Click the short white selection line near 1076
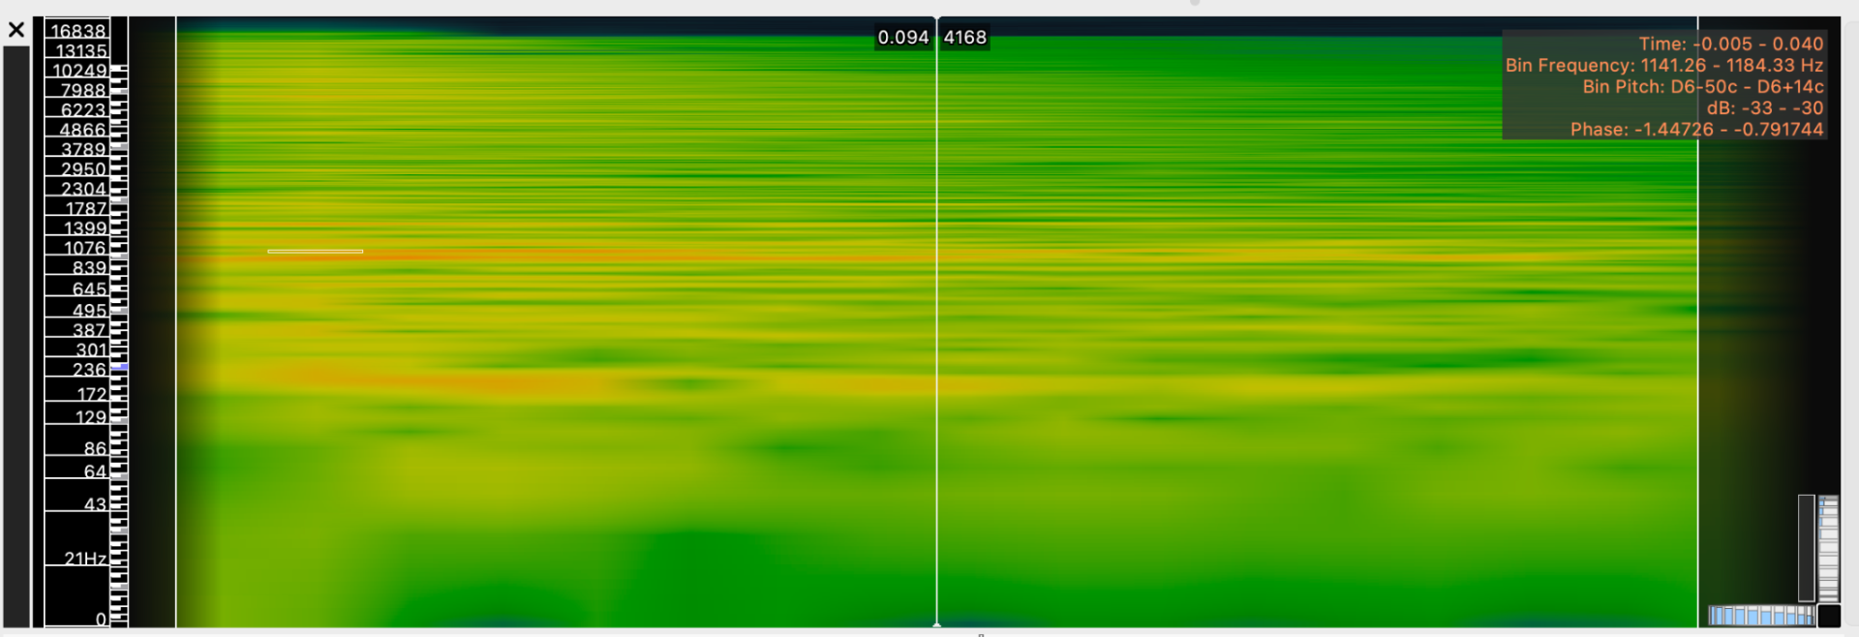Screen dimensions: 1859x637 click(315, 252)
